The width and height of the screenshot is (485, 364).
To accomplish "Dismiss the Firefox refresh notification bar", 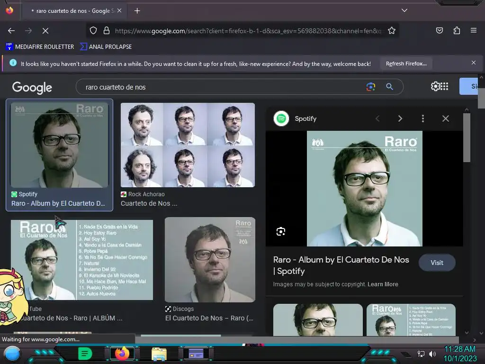I will pyautogui.click(x=473, y=63).
